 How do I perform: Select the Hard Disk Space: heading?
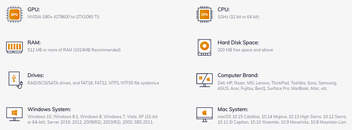(238, 42)
